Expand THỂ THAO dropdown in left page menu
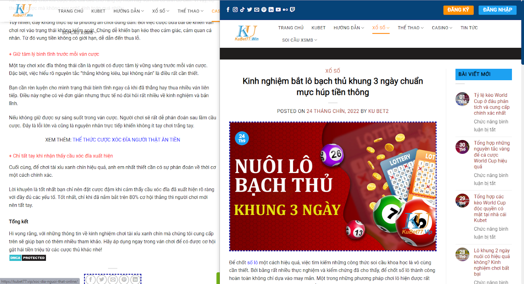524x284 pixels. 191,11
